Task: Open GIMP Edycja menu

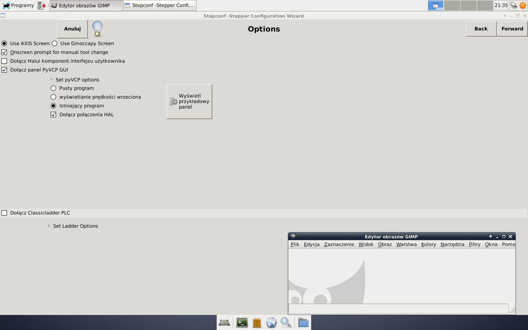Action: (312, 244)
